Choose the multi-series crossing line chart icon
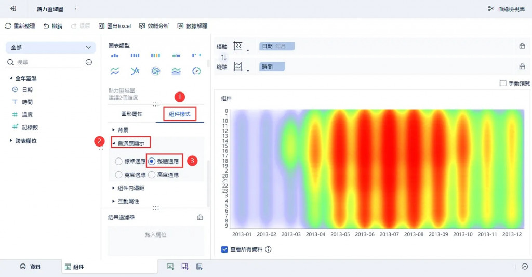Image resolution: width=532 pixels, height=277 pixels. 135,71
